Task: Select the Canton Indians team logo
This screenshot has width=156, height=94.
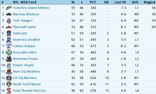Action: pyautogui.click(x=9, y=46)
